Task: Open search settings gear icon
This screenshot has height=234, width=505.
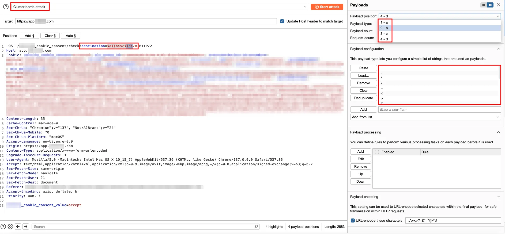Action: [10, 227]
